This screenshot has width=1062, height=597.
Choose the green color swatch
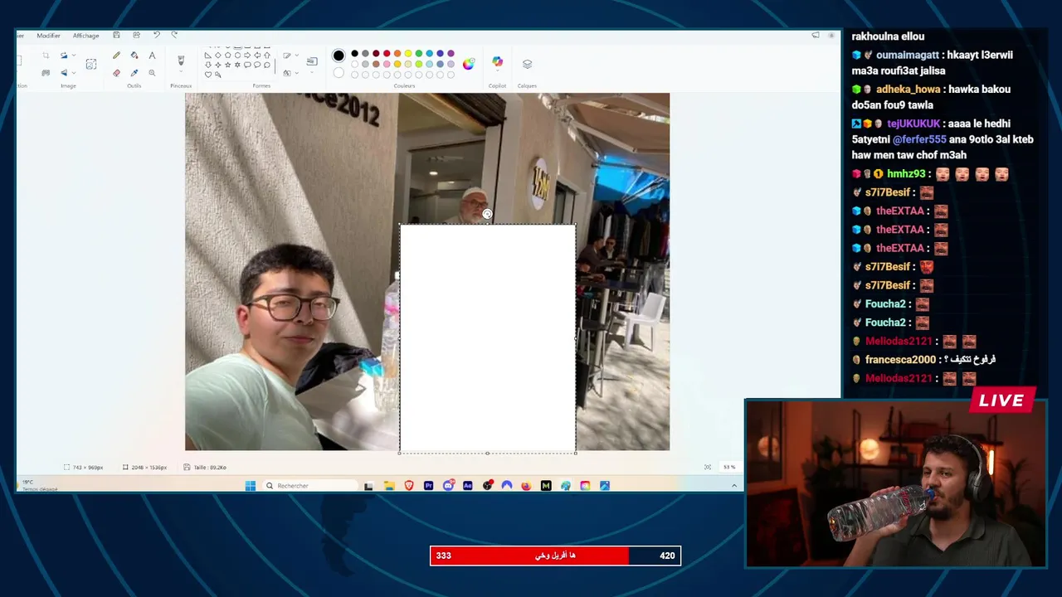418,53
